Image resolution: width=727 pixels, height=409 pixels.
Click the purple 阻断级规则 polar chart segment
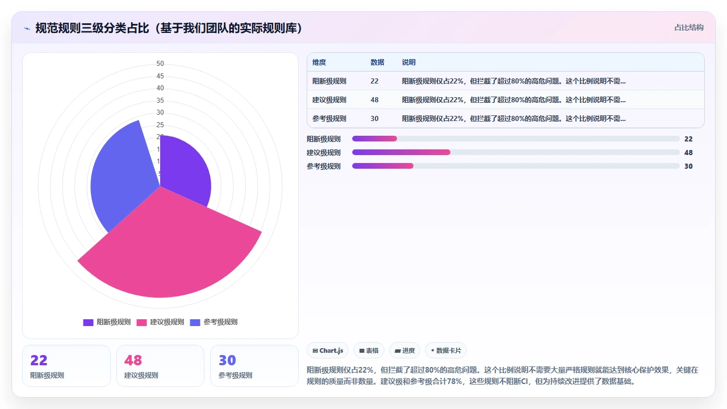[x=182, y=168]
